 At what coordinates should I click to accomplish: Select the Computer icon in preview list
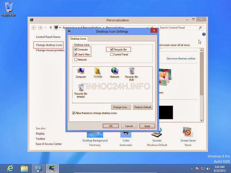[x=81, y=73]
